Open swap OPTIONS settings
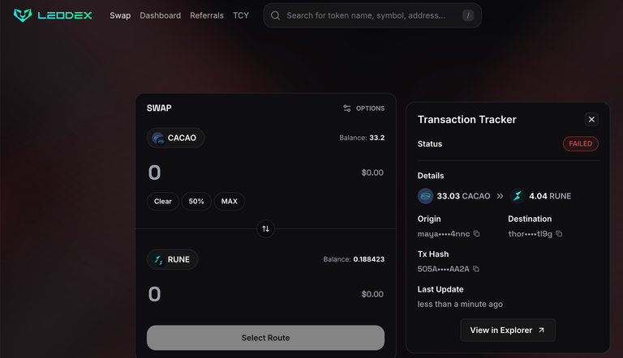The height and width of the screenshot is (358, 623). pos(363,109)
